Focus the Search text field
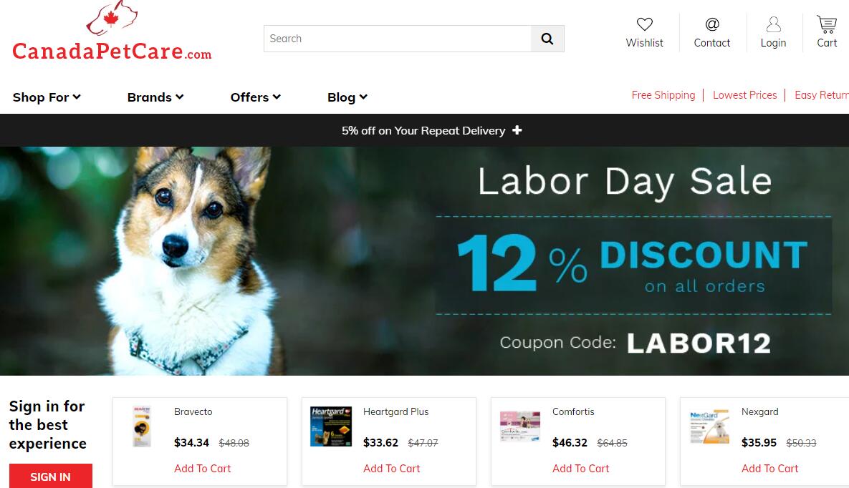Screen dimensions: 849x488 (398, 39)
